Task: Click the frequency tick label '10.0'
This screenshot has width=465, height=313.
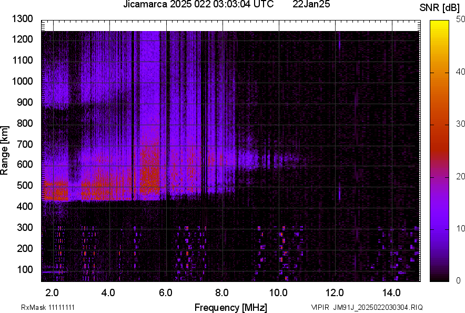Action: tap(278, 293)
